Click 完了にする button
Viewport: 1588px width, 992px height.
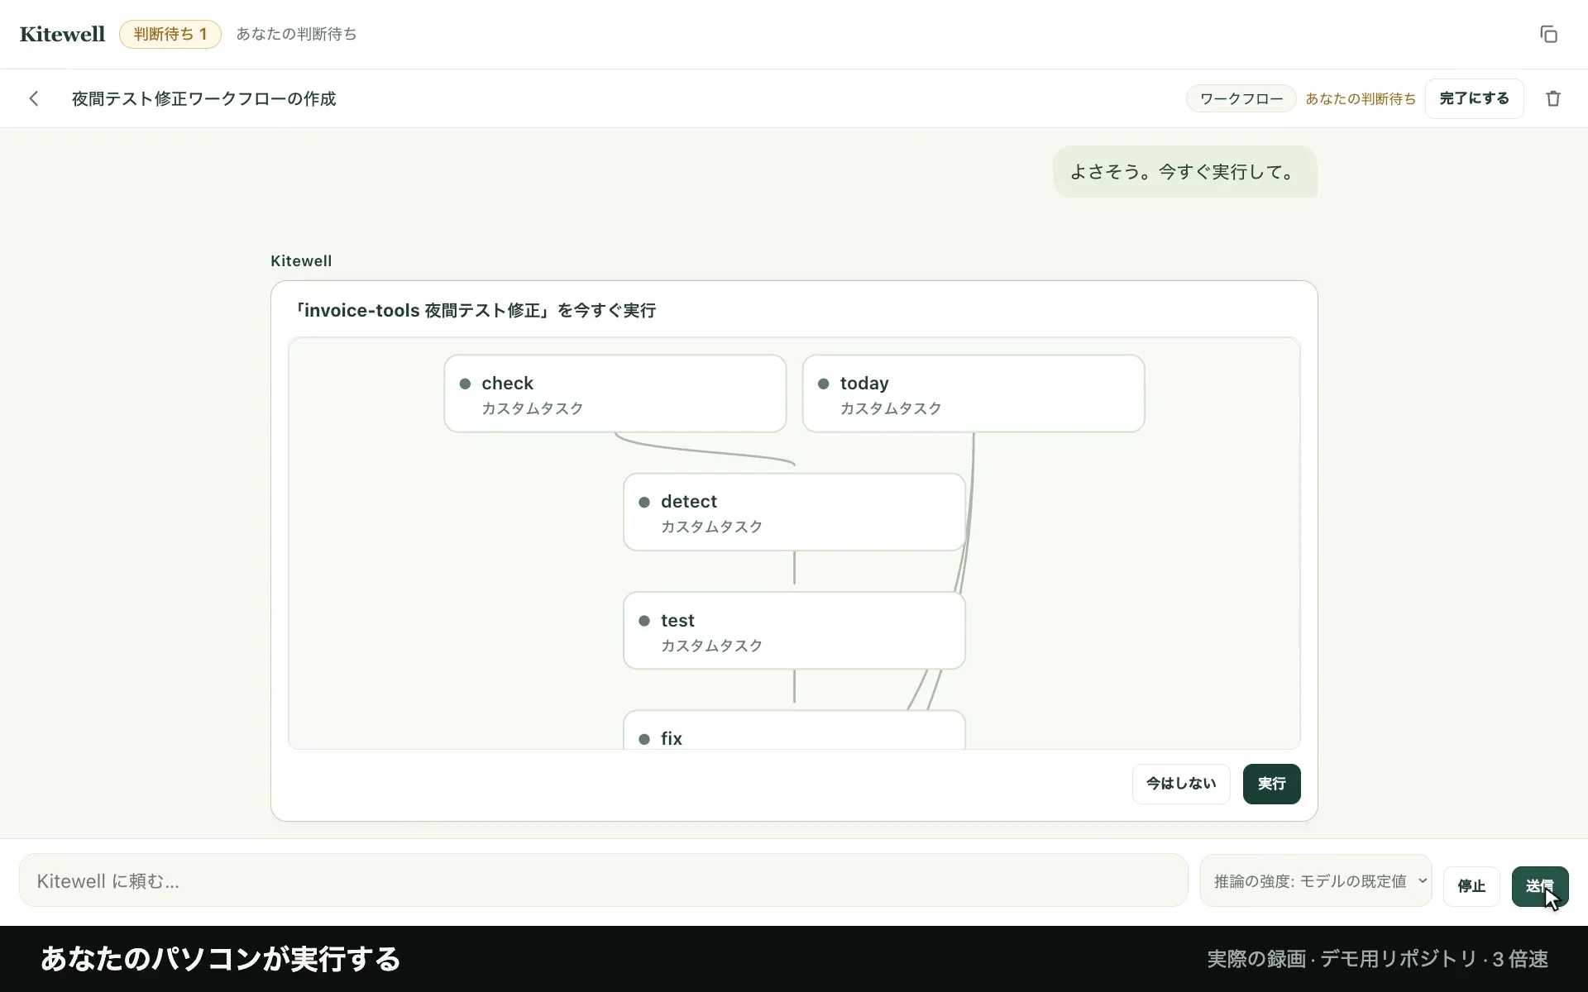[x=1474, y=98]
